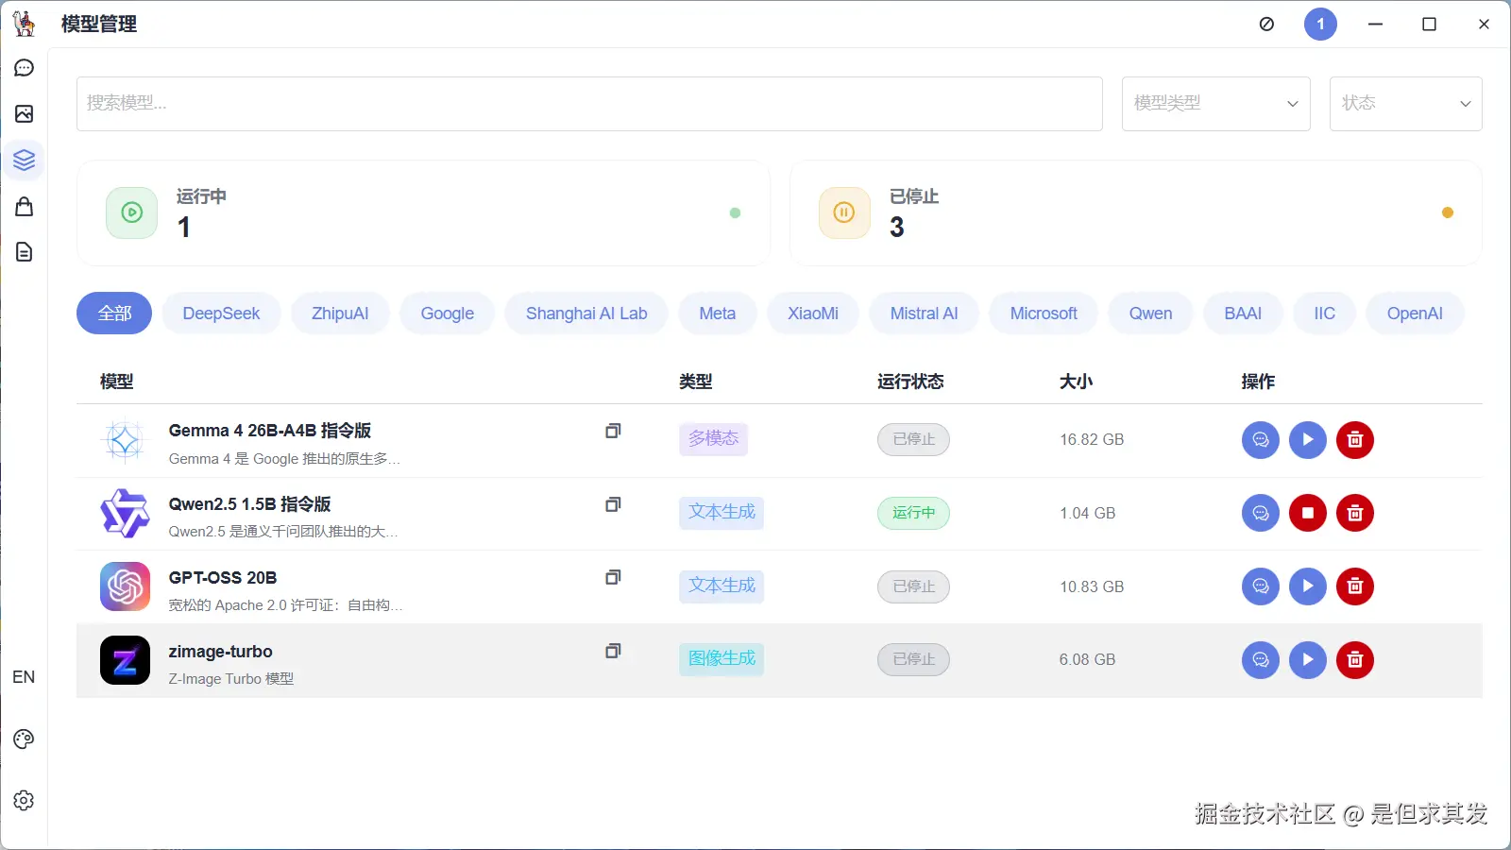Click the app llama logo
1511x850 pixels.
pyautogui.click(x=25, y=24)
